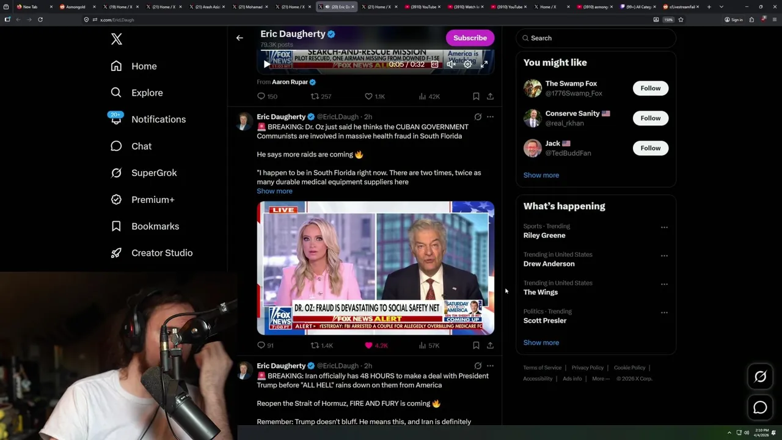Repost the Dr. Oz post with 1.4K reposts
The height and width of the screenshot is (440, 782).
point(321,345)
